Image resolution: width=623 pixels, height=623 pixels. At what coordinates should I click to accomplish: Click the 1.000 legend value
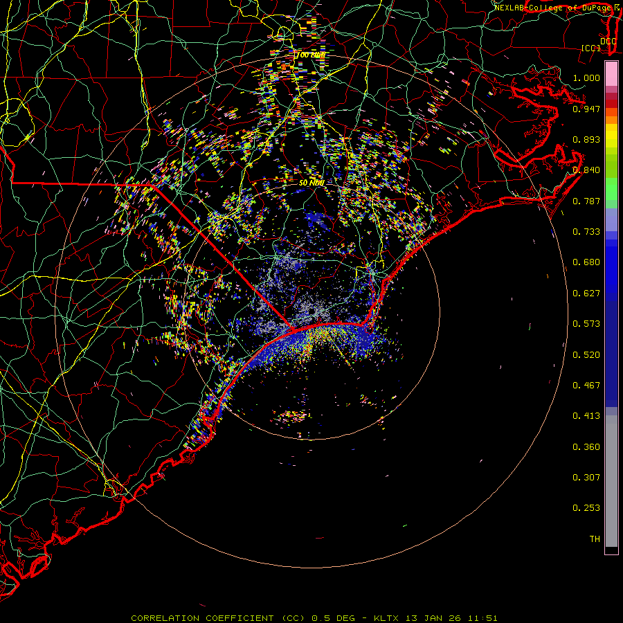586,78
